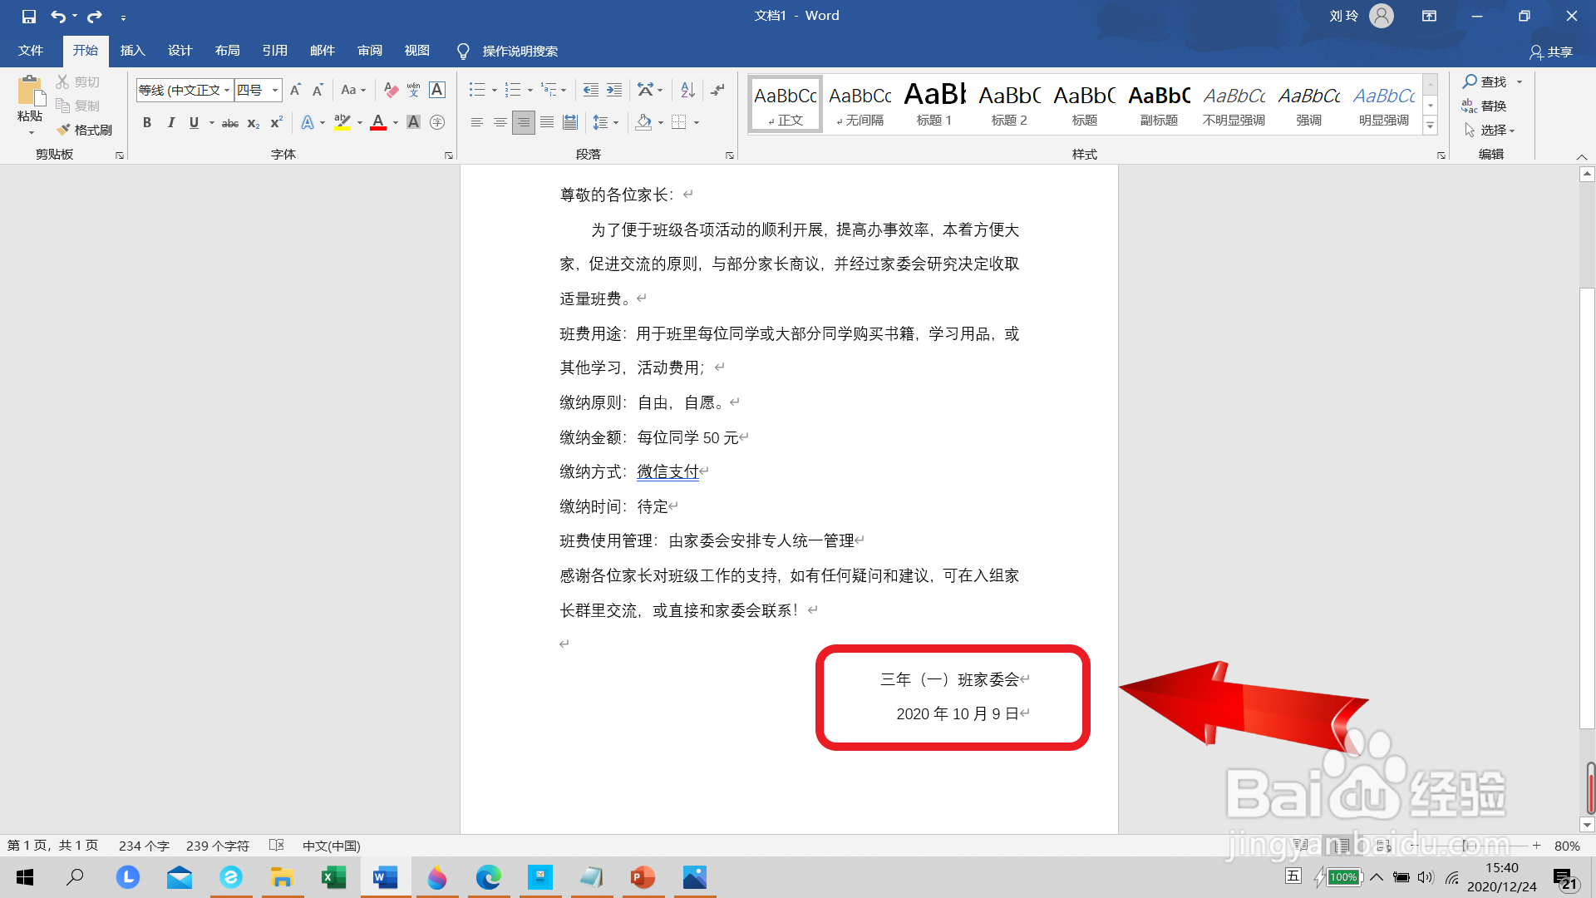
Task: Apply the 标题 1 heading style
Action: (934, 104)
